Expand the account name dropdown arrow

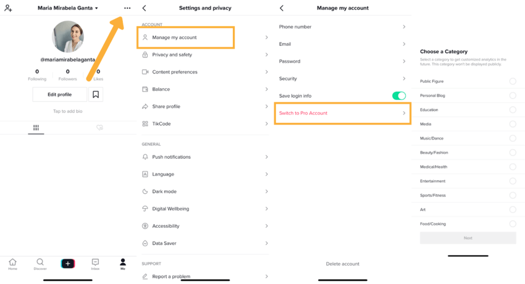(96, 9)
